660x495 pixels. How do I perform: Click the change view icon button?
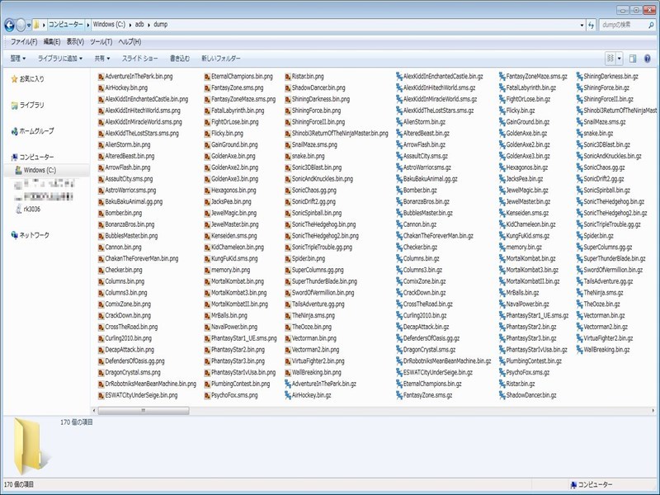coord(610,59)
